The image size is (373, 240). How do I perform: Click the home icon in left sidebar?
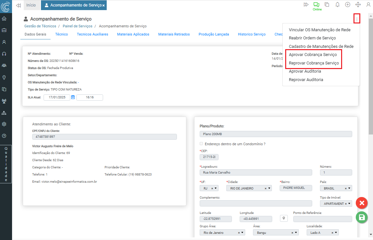point(4,19)
